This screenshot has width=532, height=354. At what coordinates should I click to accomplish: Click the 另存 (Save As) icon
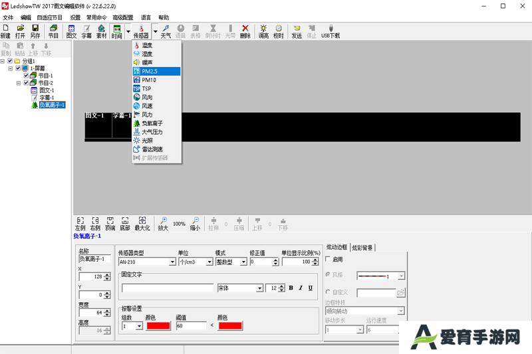(x=35, y=31)
